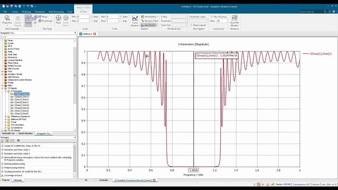
Task: Switch to the Simulation ribbon tab
Action: point(40,12)
